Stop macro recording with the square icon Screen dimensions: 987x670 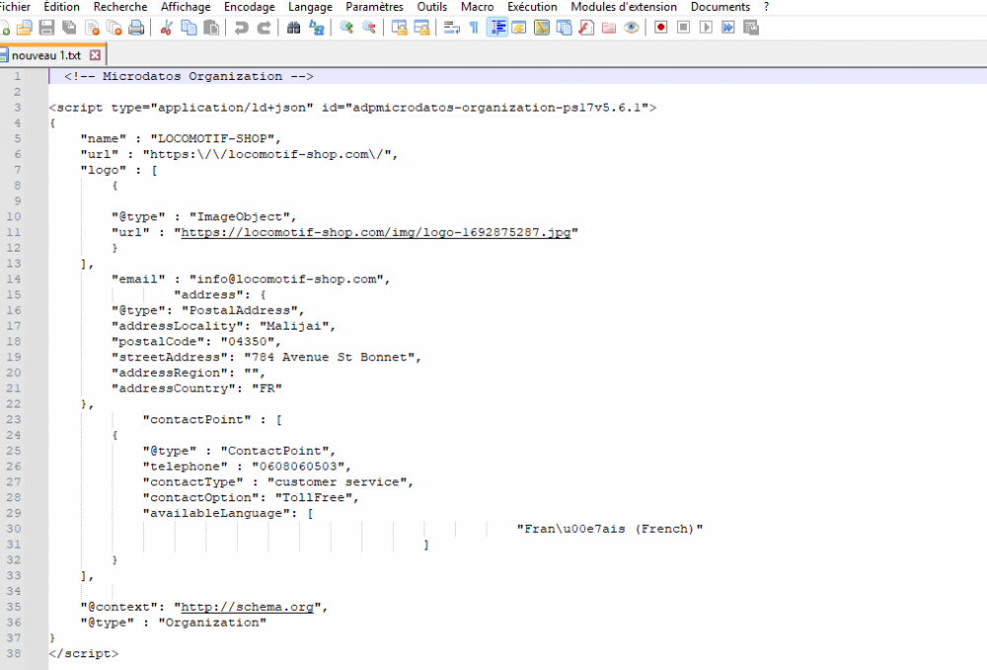pyautogui.click(x=684, y=28)
